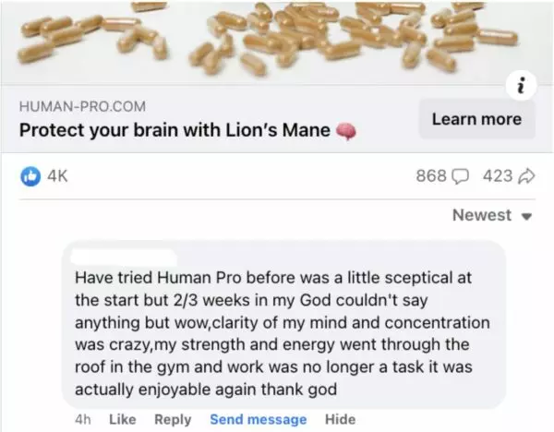Click Send message under the comment
The image size is (554, 432).
tap(259, 419)
